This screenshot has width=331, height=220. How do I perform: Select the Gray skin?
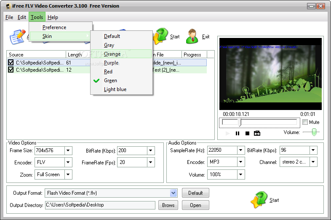pyautogui.click(x=121, y=45)
